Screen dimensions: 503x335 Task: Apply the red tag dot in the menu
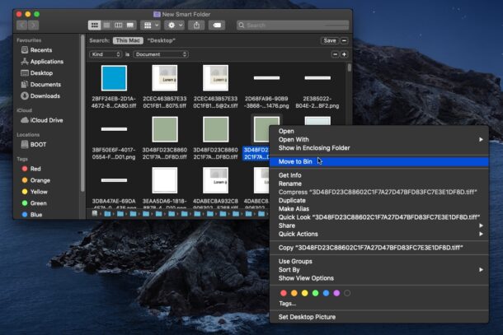pos(284,293)
